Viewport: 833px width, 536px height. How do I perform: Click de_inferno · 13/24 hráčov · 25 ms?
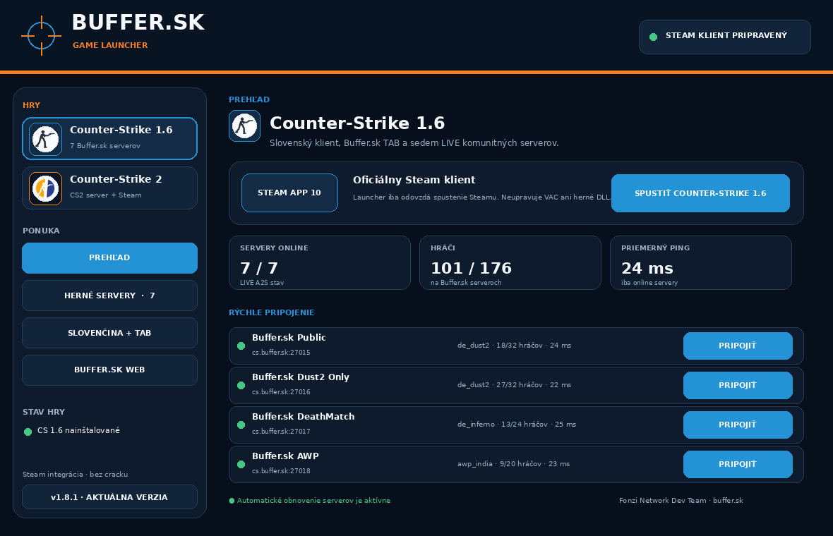[516, 425]
